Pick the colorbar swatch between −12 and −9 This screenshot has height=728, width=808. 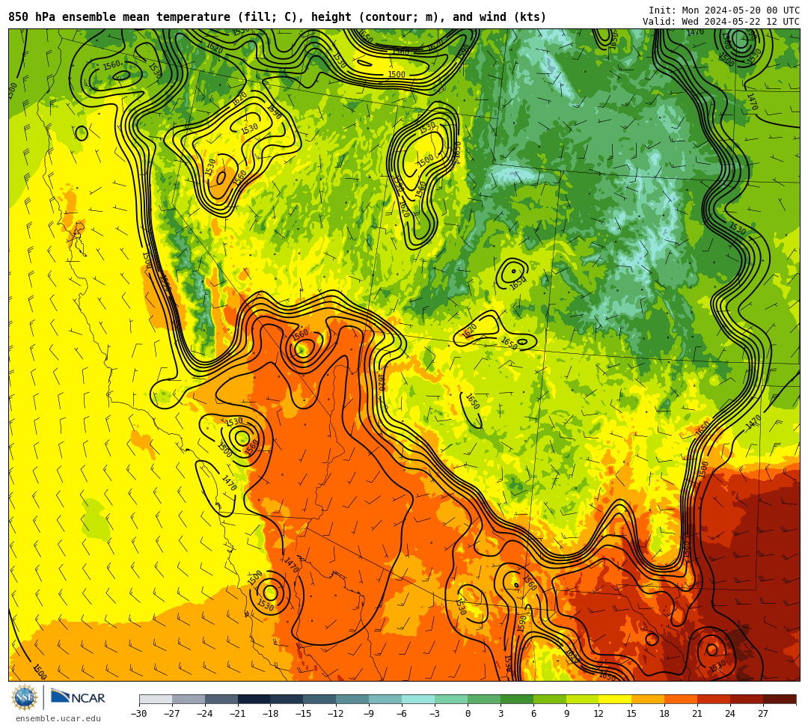click(353, 699)
